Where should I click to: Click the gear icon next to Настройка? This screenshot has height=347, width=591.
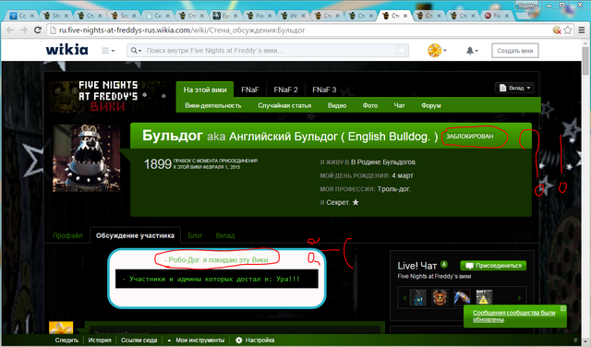pos(239,341)
